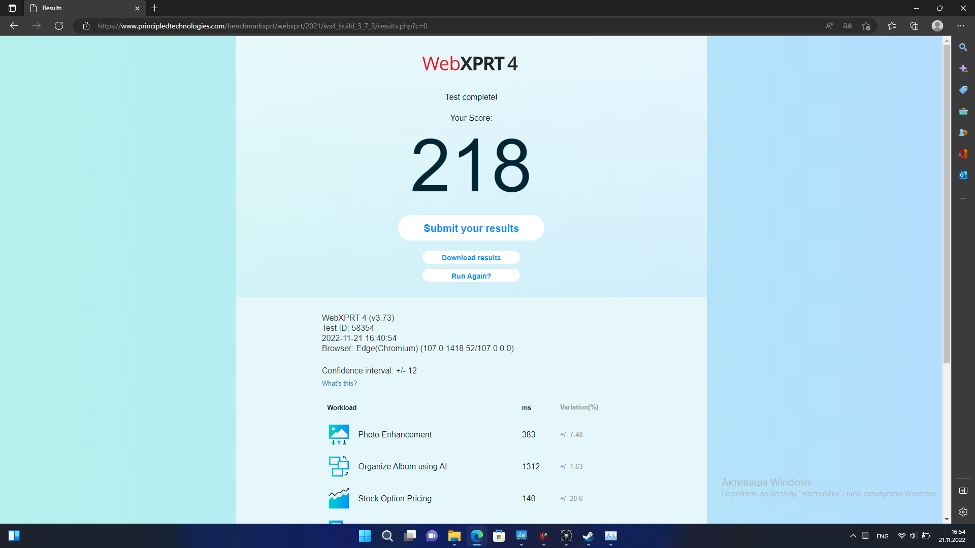
Task: Open clock and date 16:54
Action: 952,536
